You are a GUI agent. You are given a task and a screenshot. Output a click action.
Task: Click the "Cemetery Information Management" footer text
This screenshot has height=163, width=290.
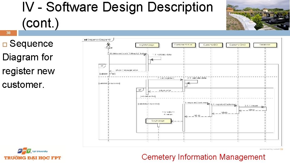click(203, 157)
